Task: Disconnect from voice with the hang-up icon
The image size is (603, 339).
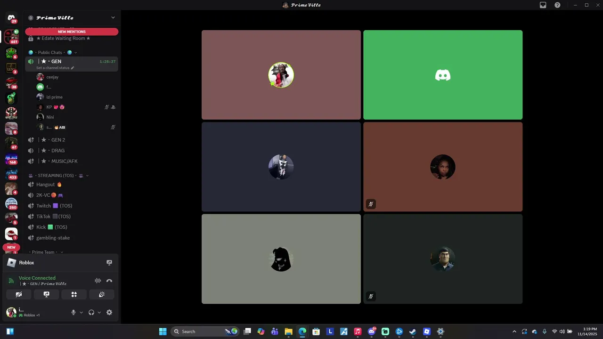Action: tap(109, 281)
